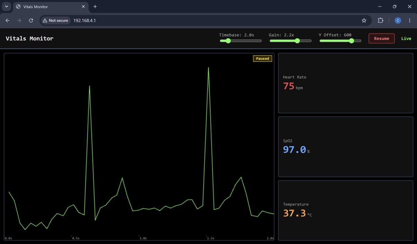Click the Gain: 2.2x label

[281, 35]
